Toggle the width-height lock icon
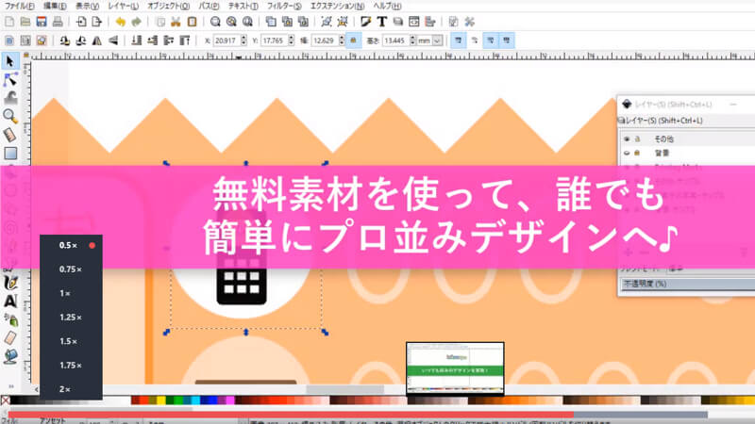This screenshot has height=424, width=755. tap(353, 41)
